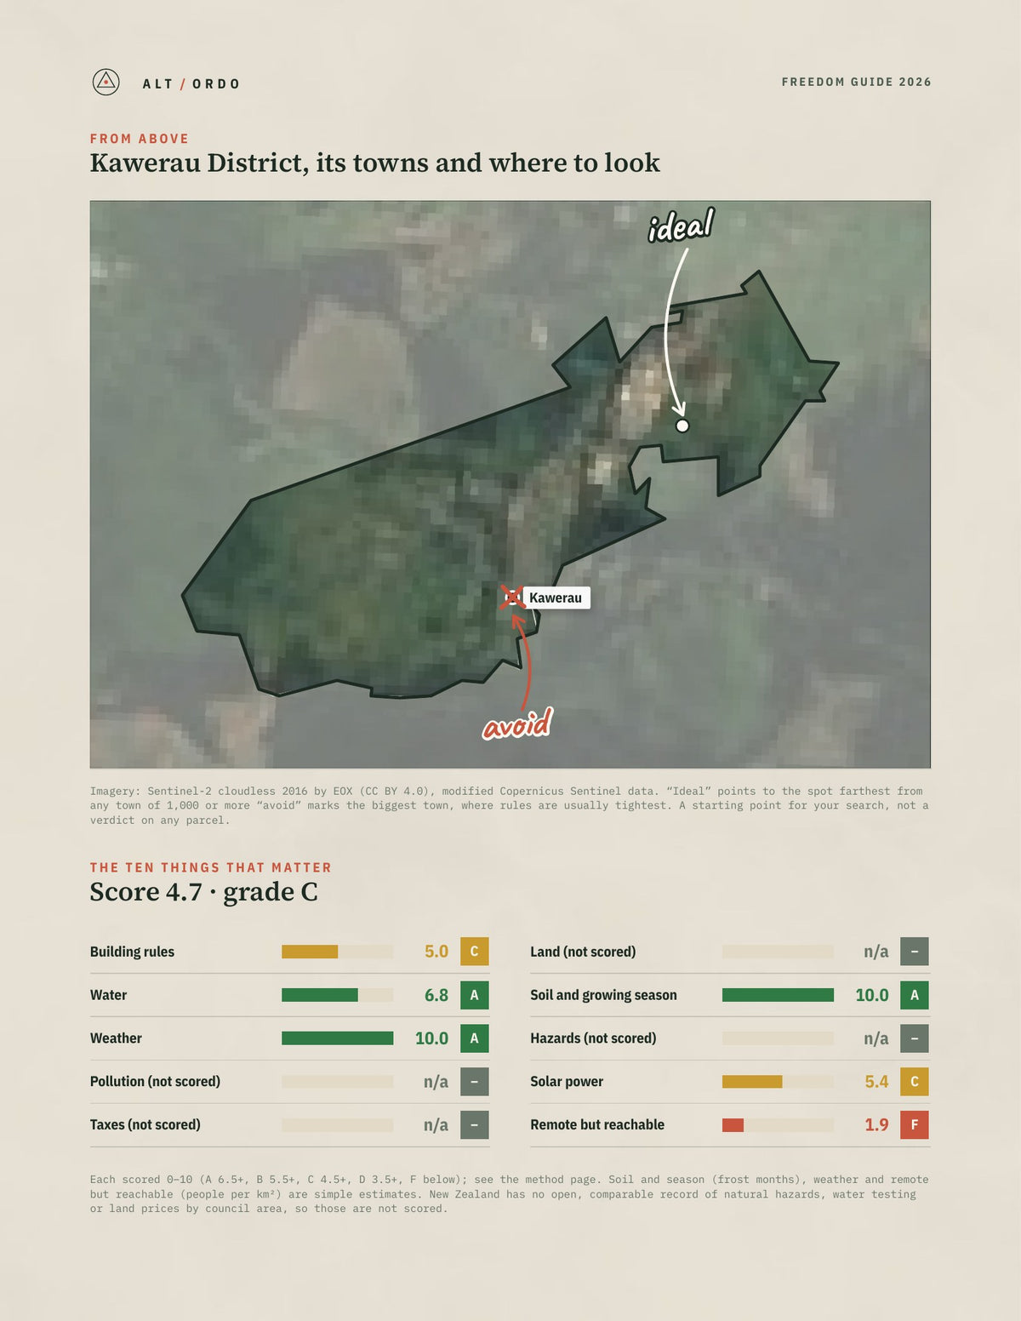
Task: Click the Hazards n/a value
Action: (876, 1038)
